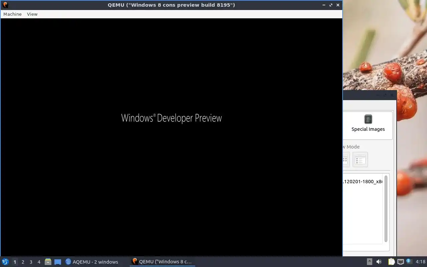Switch to workspace 2
Image resolution: width=427 pixels, height=267 pixels.
point(23,262)
